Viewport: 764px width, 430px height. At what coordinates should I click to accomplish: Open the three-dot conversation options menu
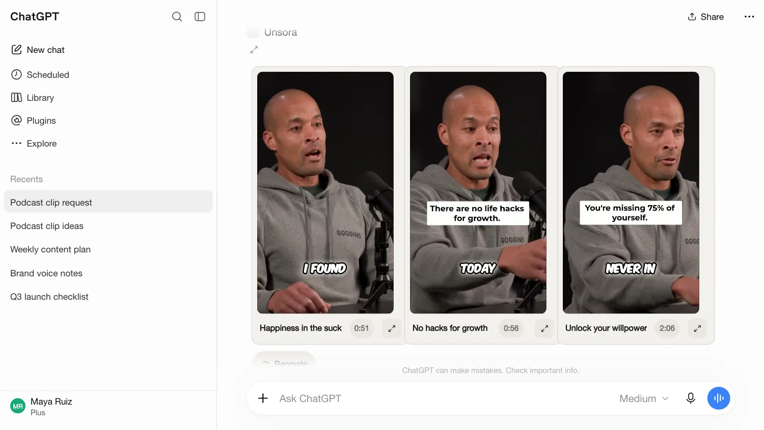tap(749, 17)
